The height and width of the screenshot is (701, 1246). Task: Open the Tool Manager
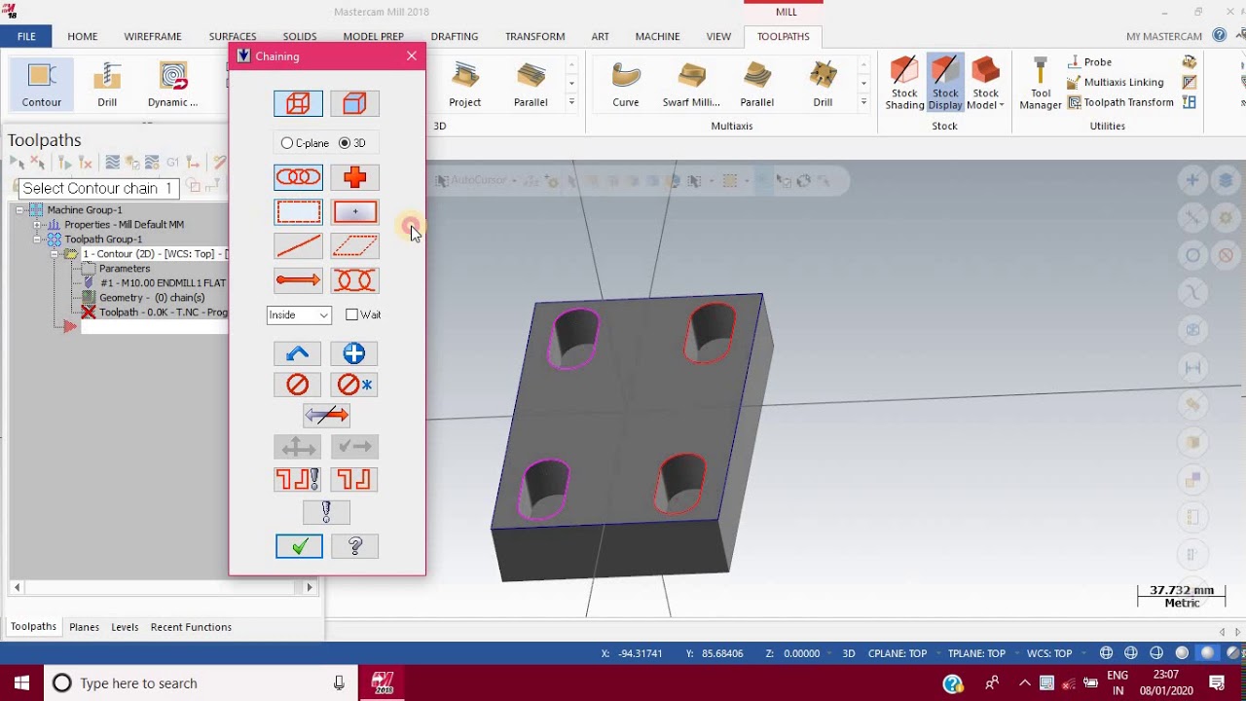point(1040,83)
